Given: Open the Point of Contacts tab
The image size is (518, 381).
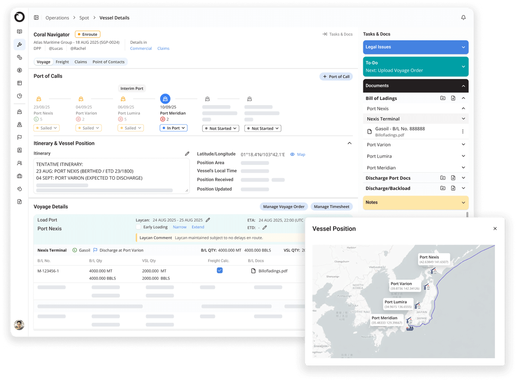Looking at the screenshot, I should pos(108,62).
